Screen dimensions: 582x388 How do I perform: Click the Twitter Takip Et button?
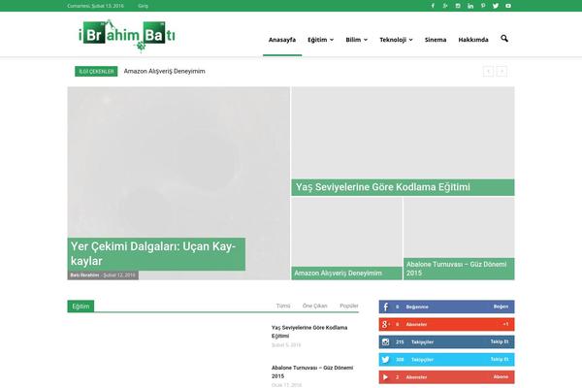point(500,360)
